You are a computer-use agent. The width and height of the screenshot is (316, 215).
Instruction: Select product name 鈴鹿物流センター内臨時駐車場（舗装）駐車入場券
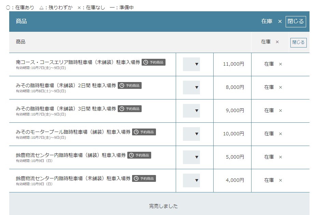[x=71, y=155]
